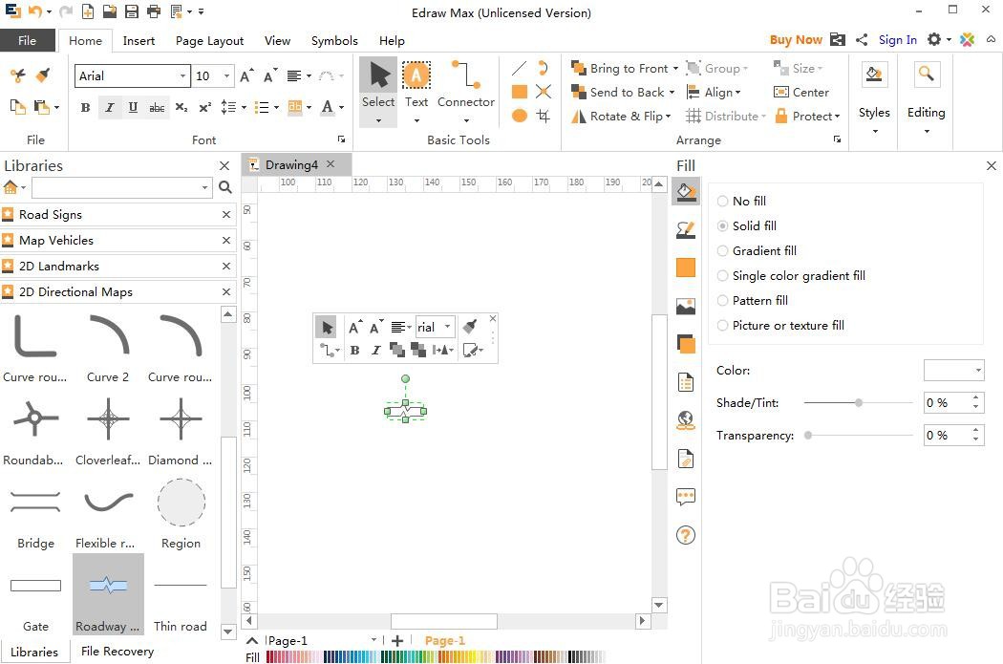
Task: Click the Buy Now link
Action: pos(795,40)
